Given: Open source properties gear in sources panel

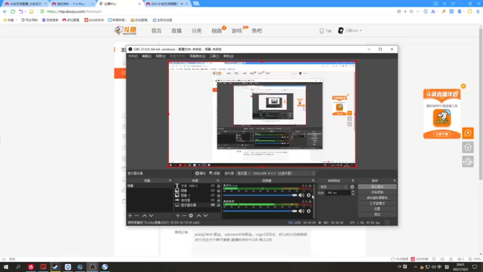Looking at the screenshot, I should coord(191,216).
